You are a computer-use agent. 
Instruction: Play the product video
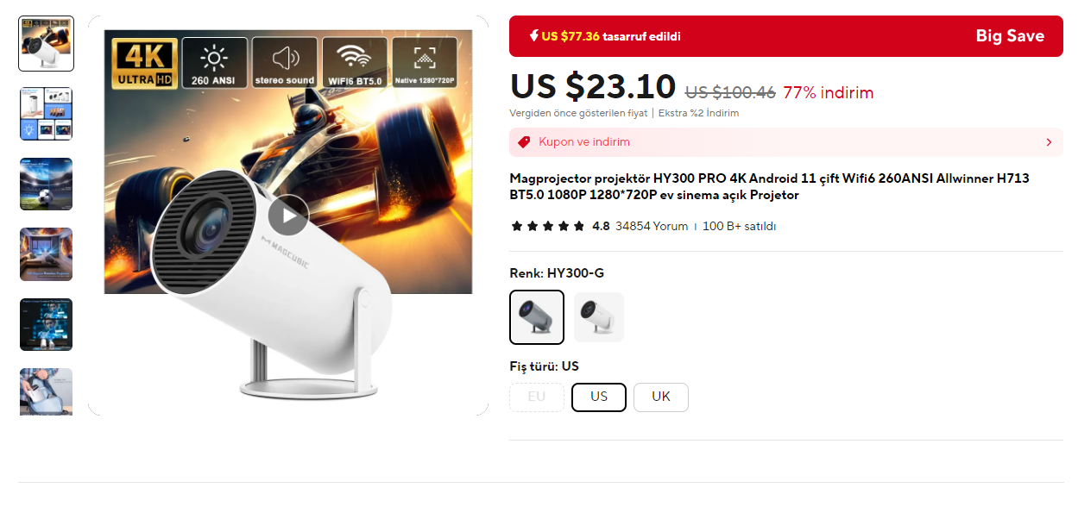click(288, 216)
